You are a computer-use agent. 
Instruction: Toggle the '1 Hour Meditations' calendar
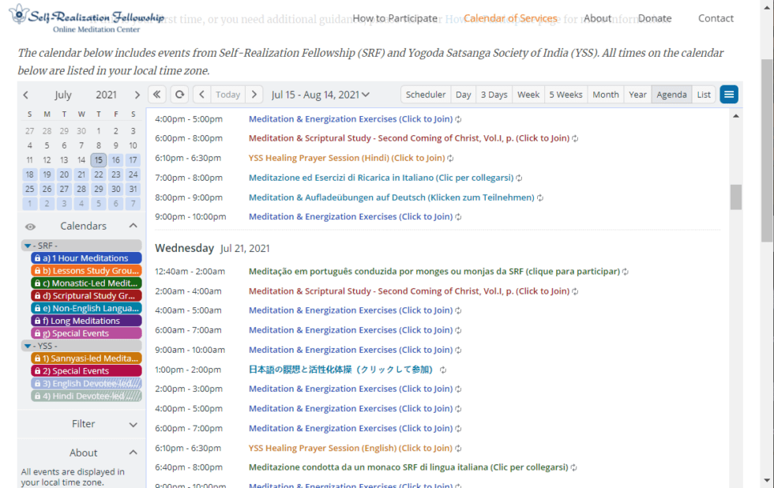(85, 258)
